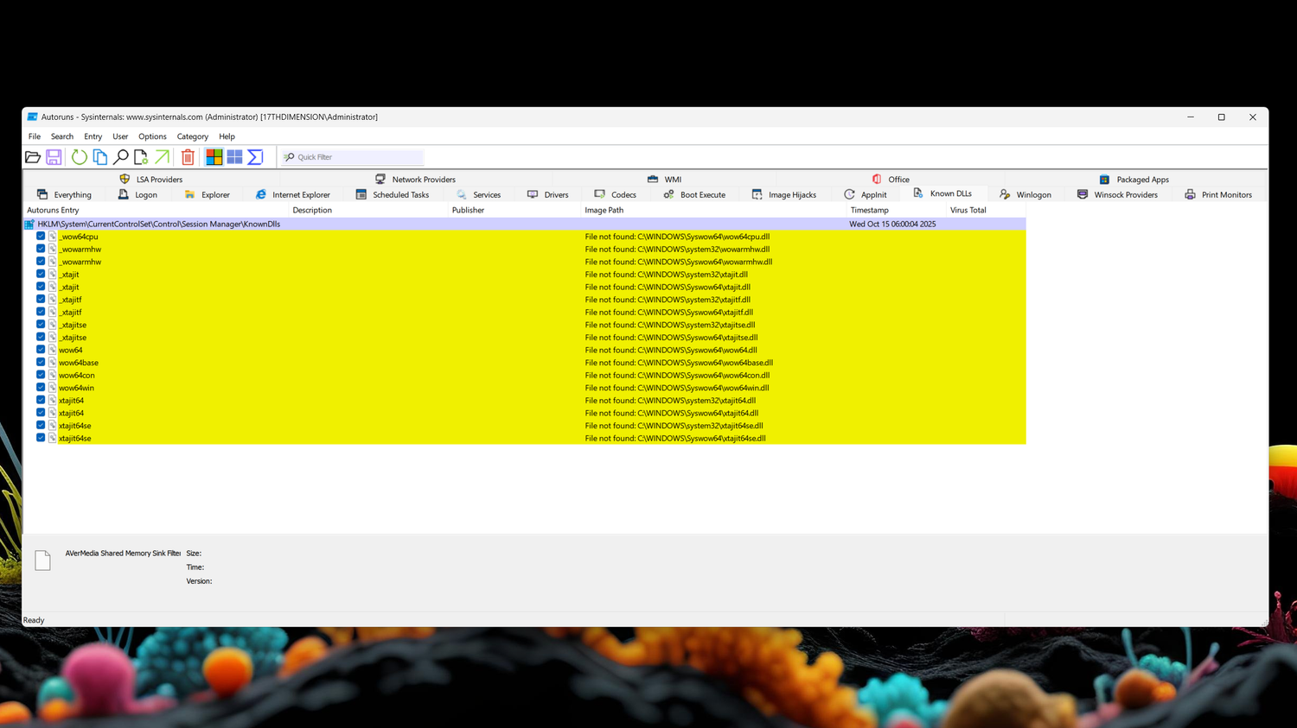This screenshot has height=728, width=1297.
Task: Click inside the Quick Filter box
Action: (353, 157)
